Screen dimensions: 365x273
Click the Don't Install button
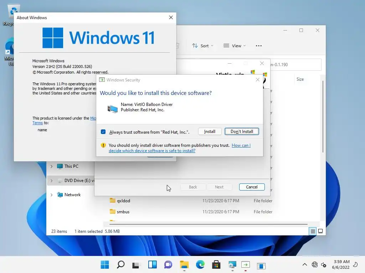[242, 132]
